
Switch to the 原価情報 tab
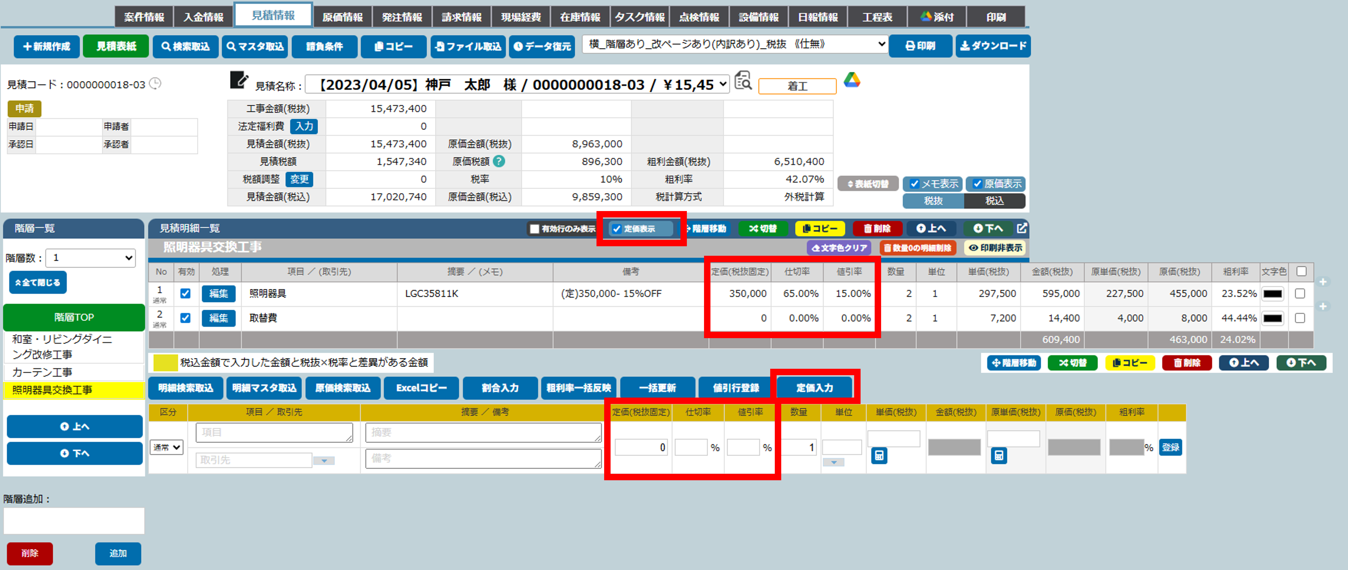[342, 17]
